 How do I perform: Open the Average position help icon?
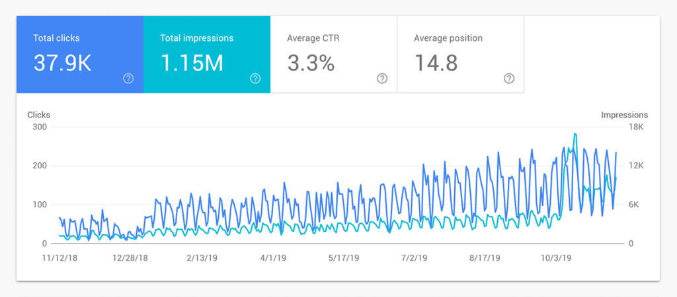pos(508,79)
